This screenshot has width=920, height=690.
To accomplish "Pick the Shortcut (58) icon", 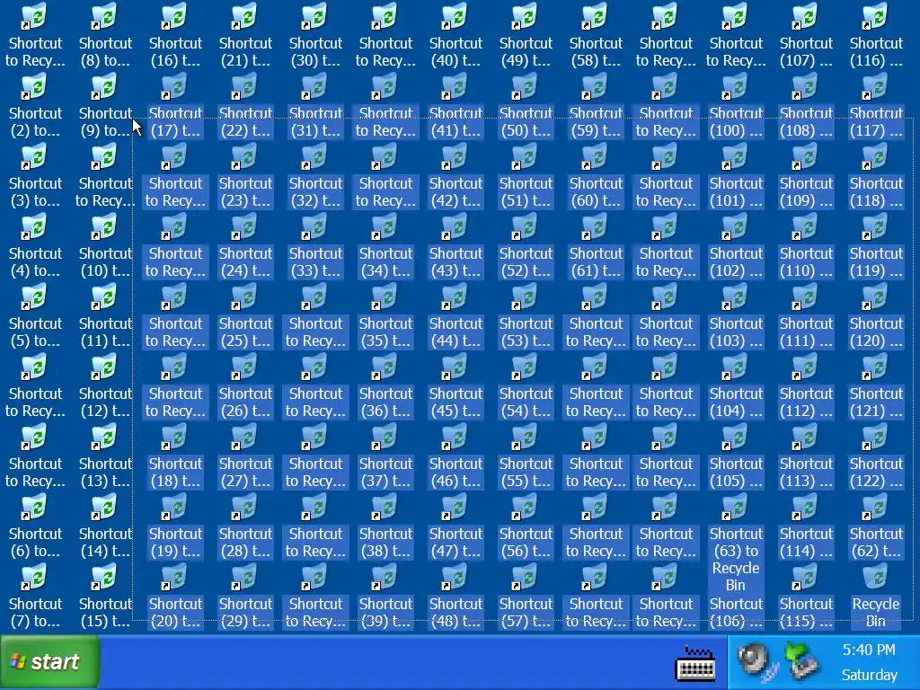I will tap(597, 16).
